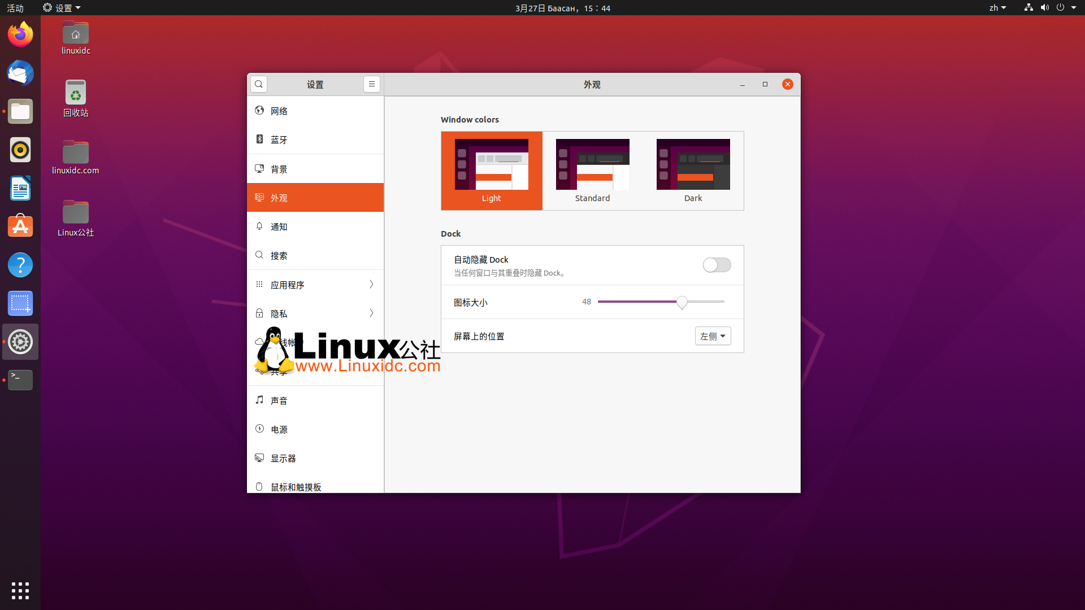The height and width of the screenshot is (610, 1085).
Task: Open the 网络 (Network) settings panel
Action: click(280, 111)
